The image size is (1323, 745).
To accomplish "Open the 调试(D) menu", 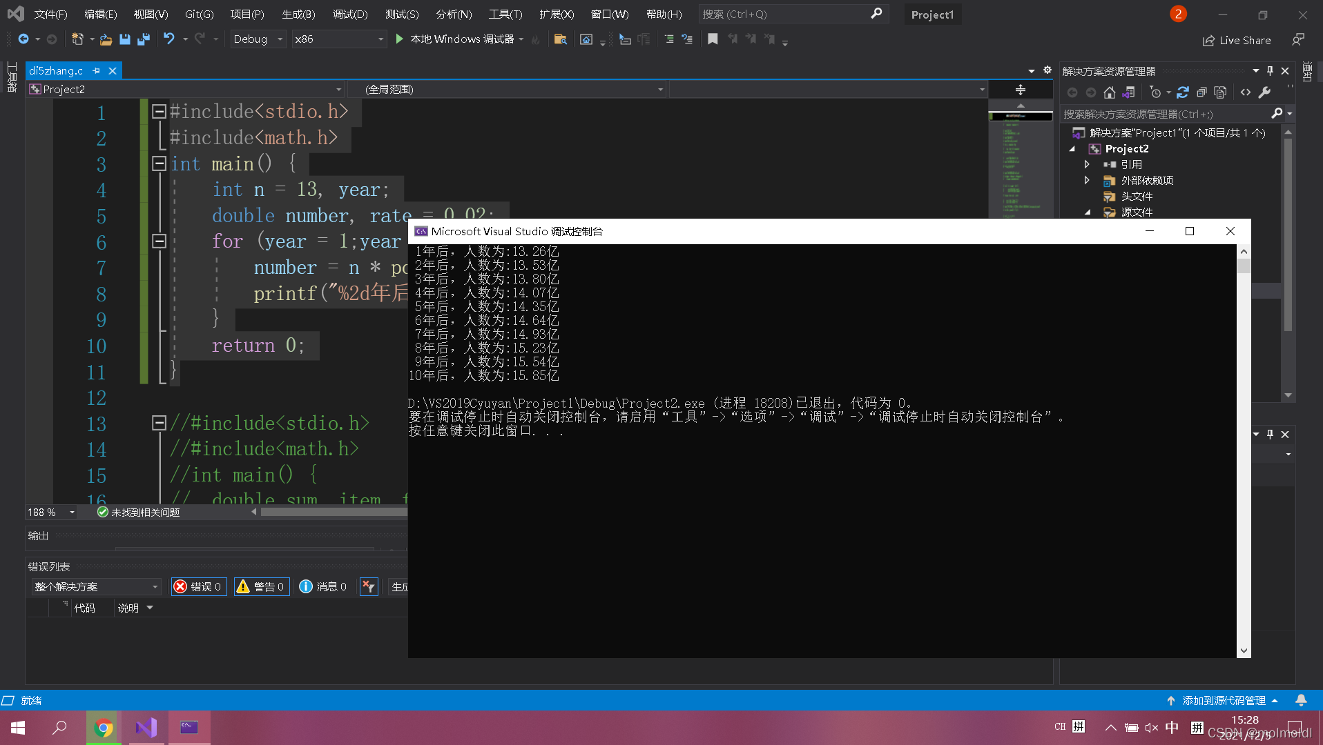I will click(350, 14).
